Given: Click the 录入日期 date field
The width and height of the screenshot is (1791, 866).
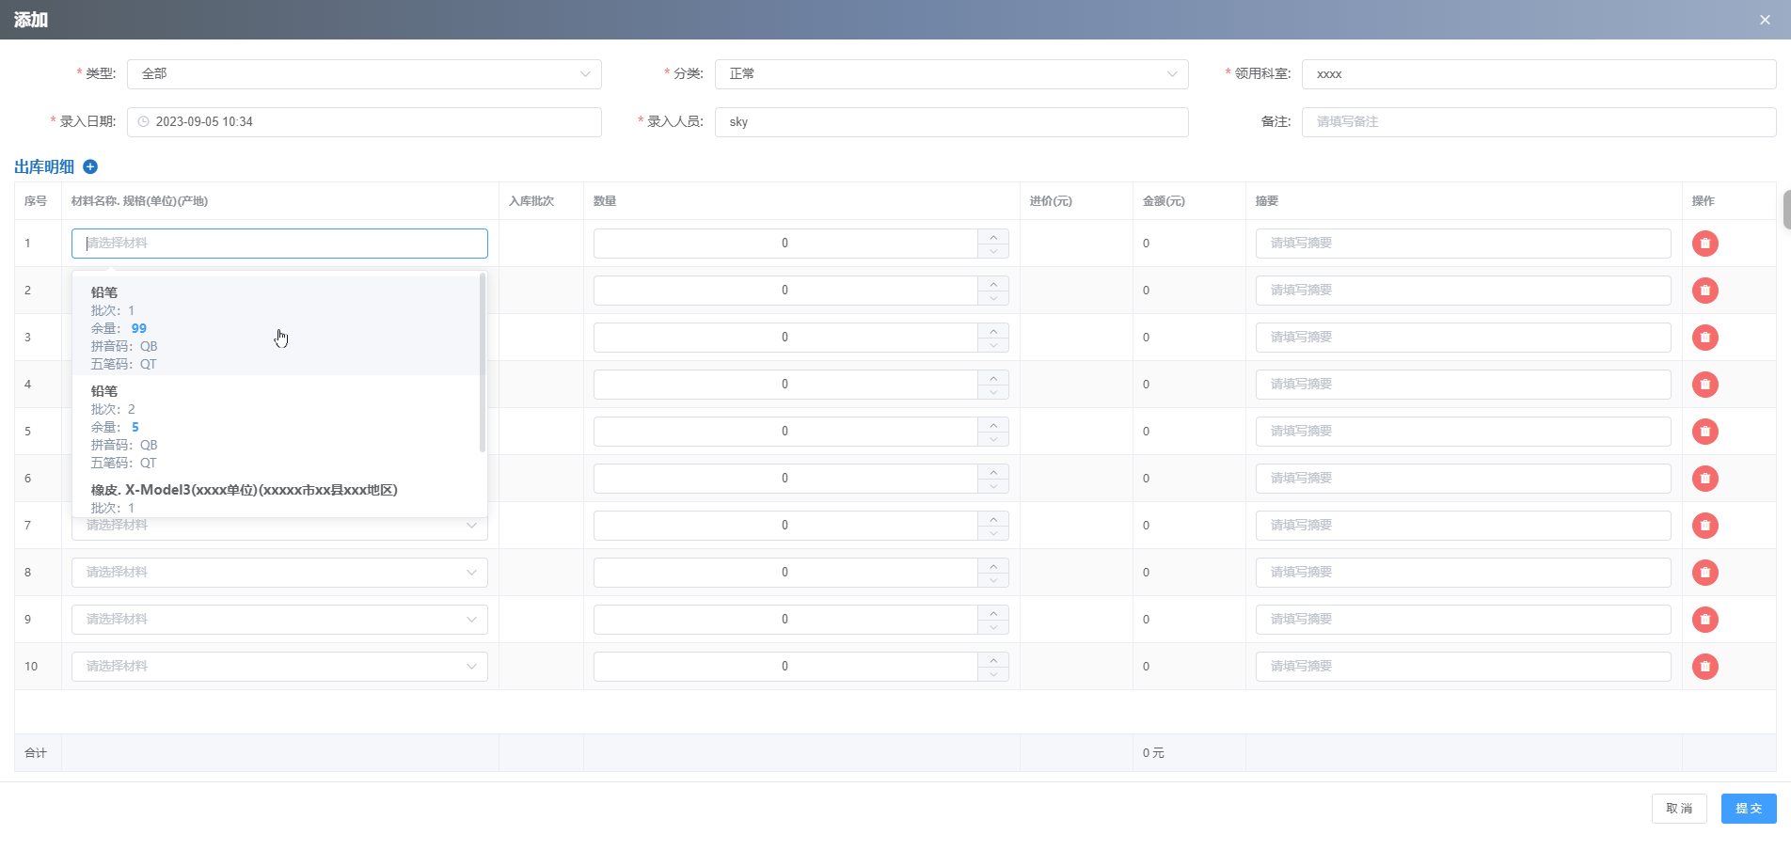Looking at the screenshot, I should click(364, 122).
